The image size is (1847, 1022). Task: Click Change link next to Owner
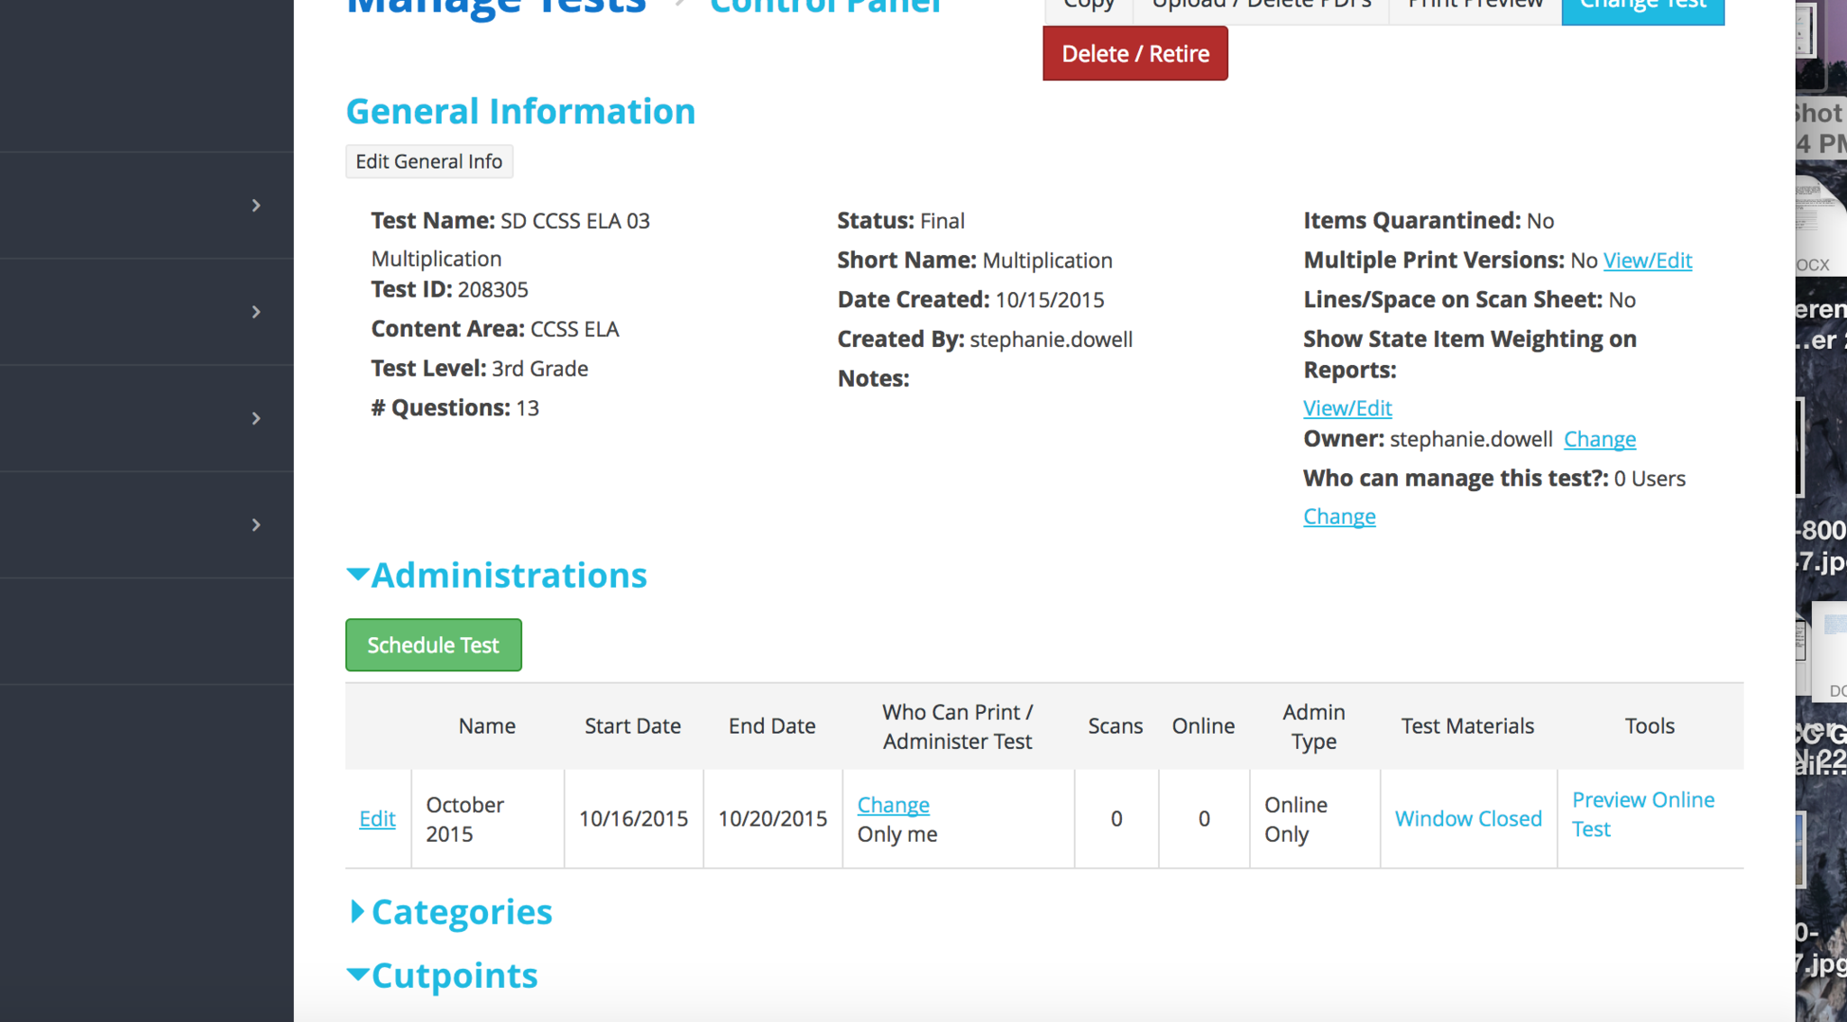(x=1599, y=439)
